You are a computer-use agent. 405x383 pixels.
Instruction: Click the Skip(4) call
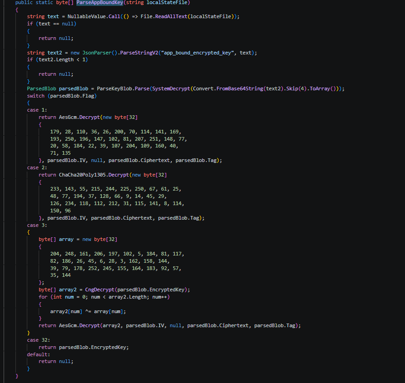[x=296, y=89]
